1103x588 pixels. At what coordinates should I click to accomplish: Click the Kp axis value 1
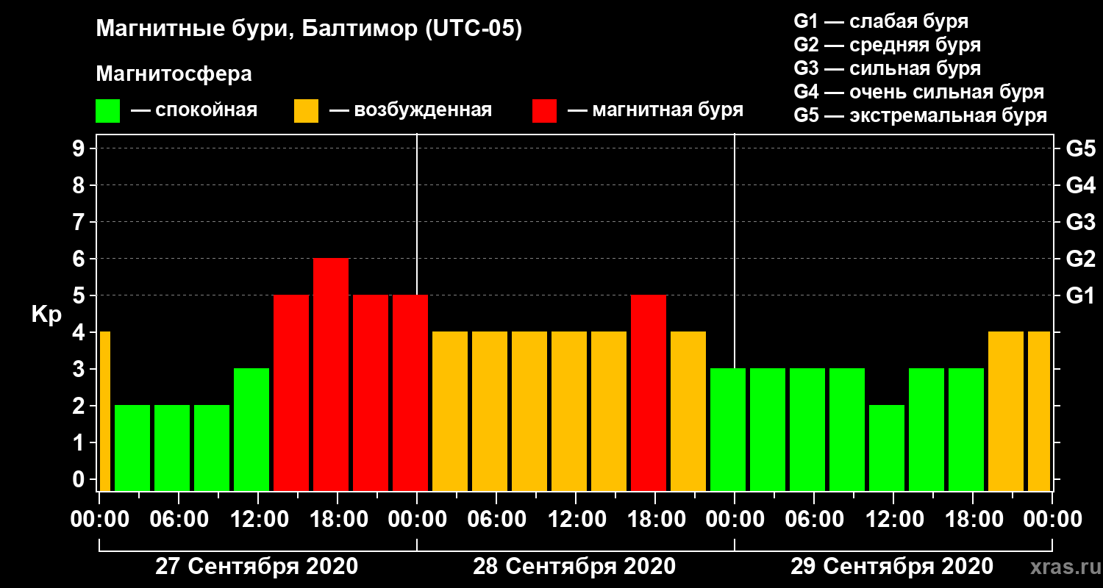click(x=80, y=442)
